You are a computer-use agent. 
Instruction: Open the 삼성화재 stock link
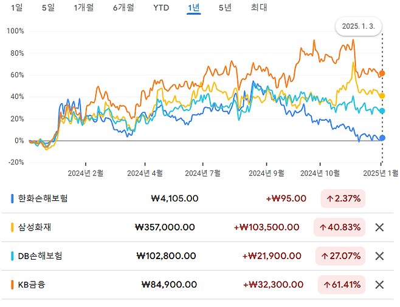(35, 228)
